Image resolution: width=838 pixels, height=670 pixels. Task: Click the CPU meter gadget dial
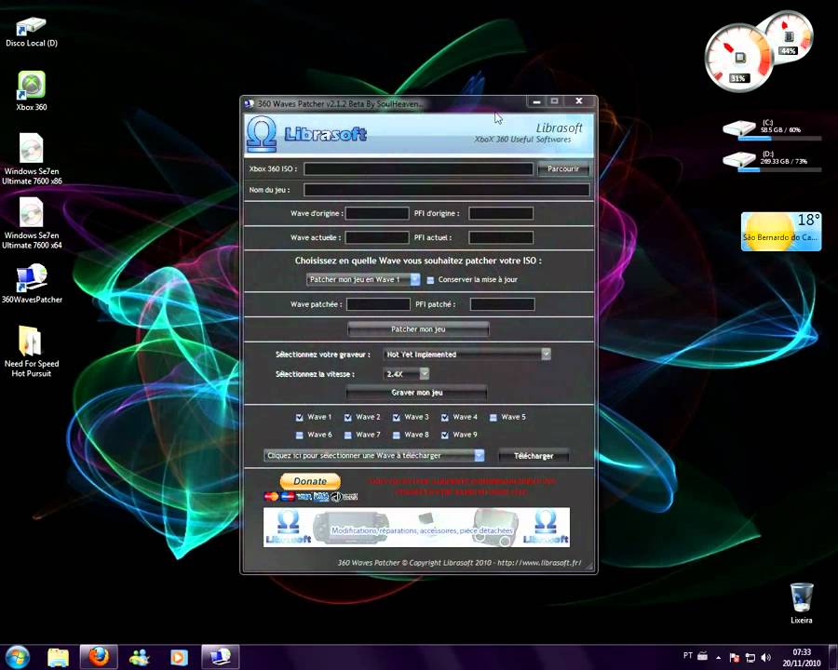pos(738,58)
